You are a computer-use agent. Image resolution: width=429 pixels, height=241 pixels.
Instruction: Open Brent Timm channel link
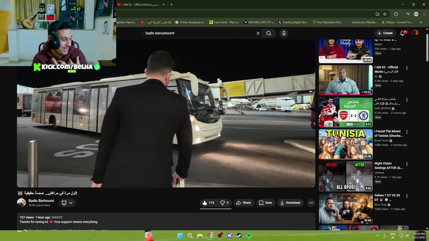click(382, 141)
